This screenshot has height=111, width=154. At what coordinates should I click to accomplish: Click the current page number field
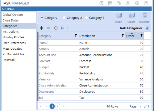[140, 106]
